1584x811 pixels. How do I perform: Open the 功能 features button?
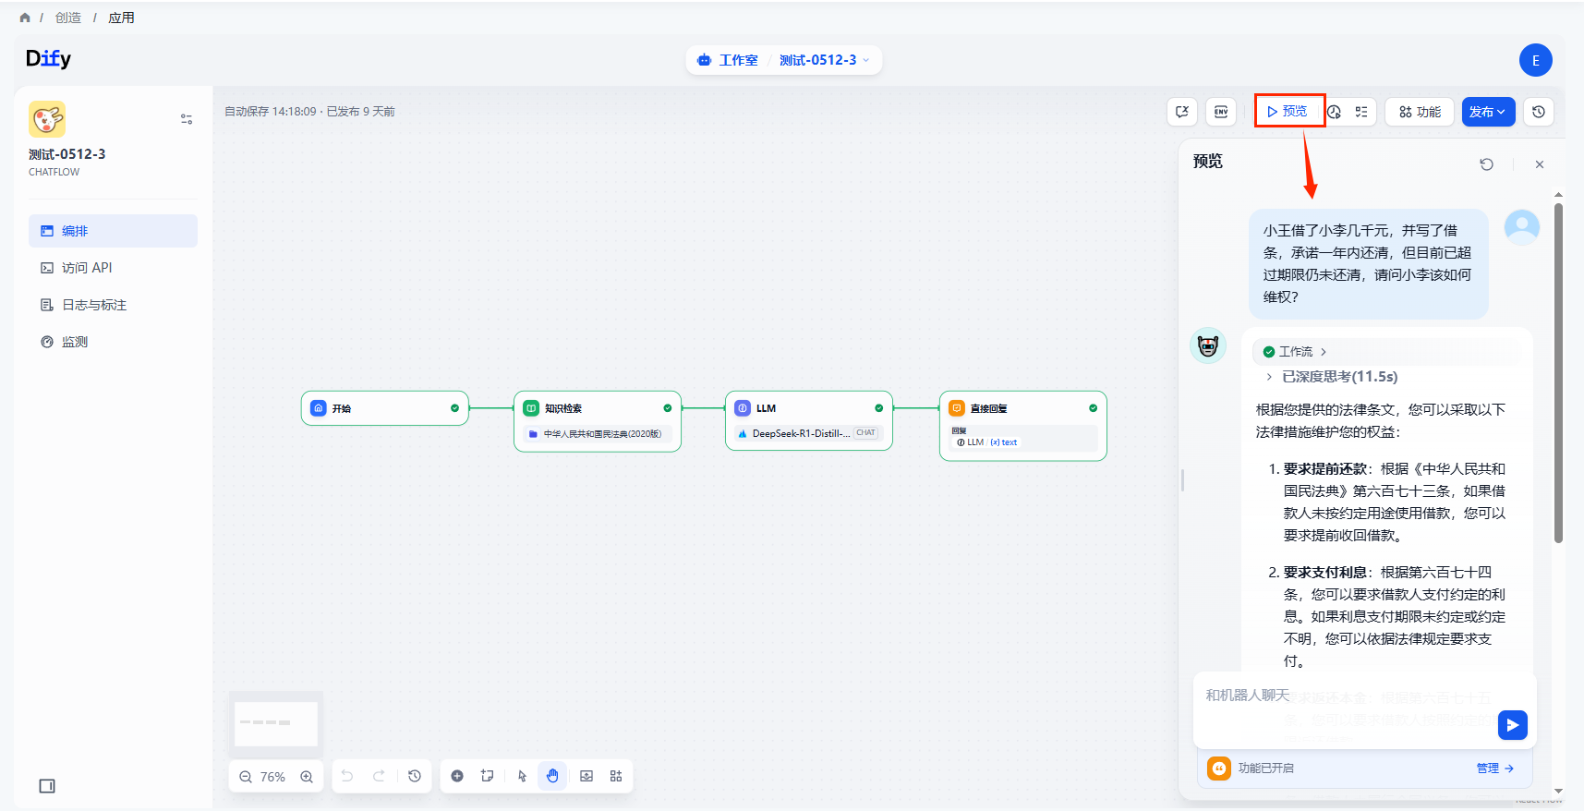click(x=1420, y=112)
